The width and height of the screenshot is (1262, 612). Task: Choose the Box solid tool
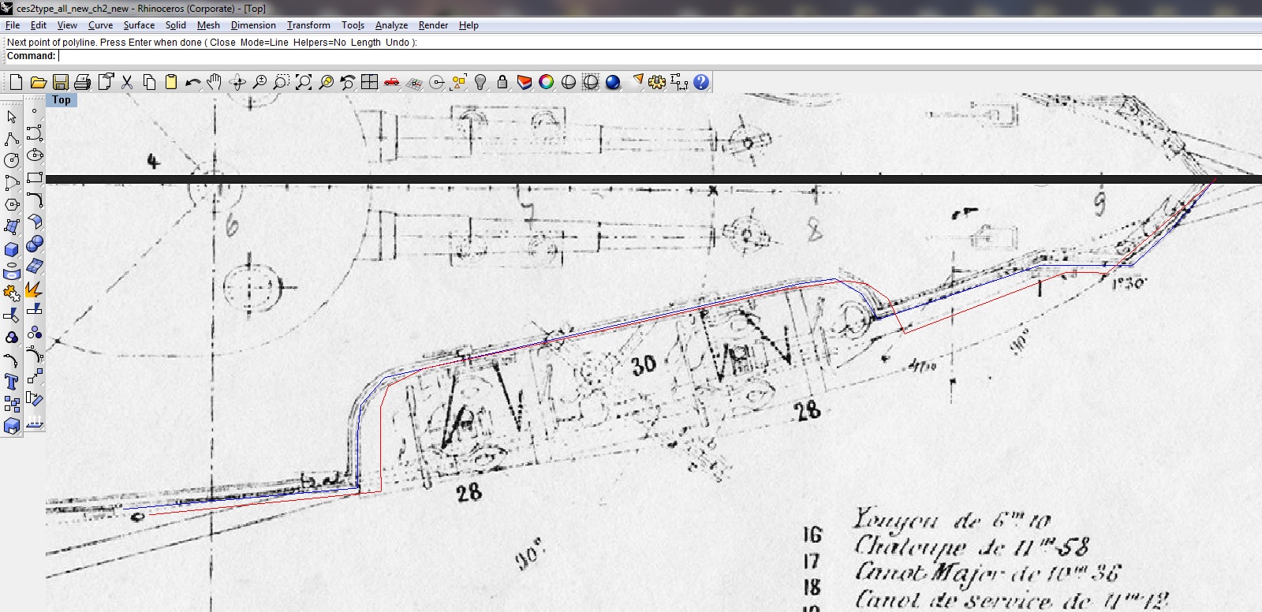[12, 250]
